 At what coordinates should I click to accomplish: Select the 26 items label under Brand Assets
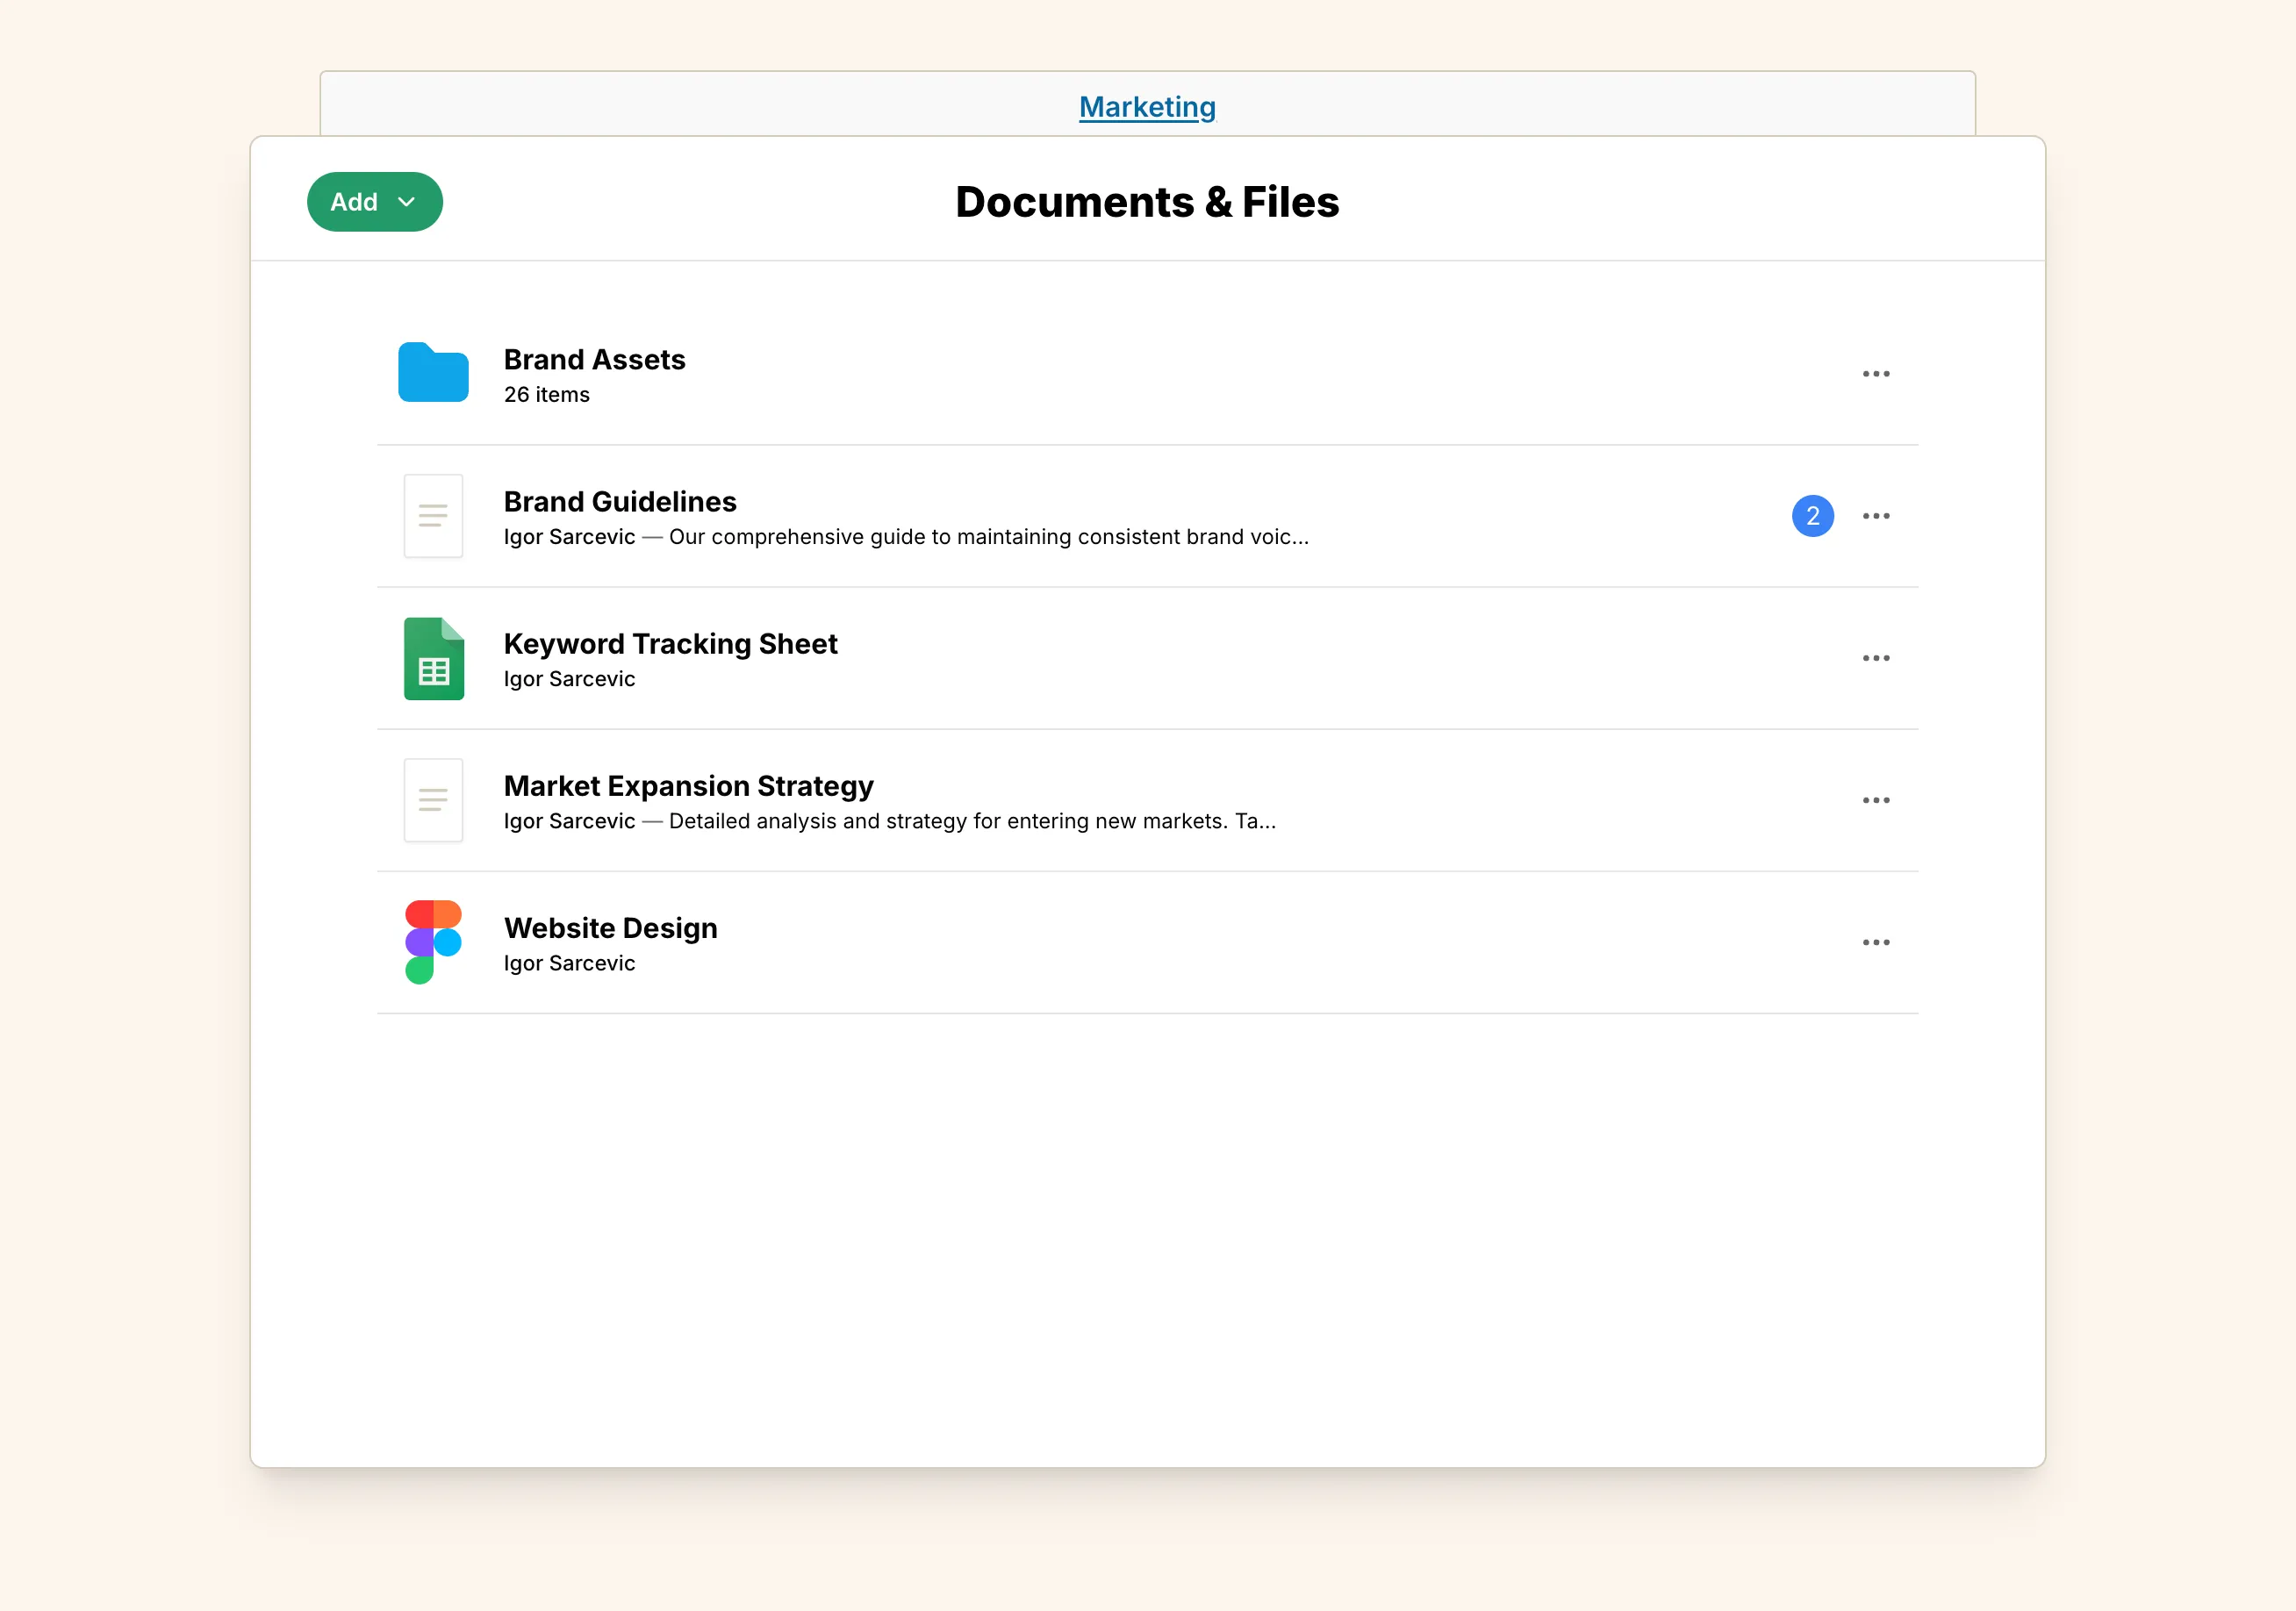[546, 394]
